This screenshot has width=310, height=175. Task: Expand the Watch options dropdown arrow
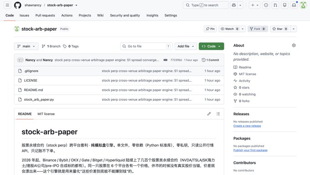pos(243,29)
